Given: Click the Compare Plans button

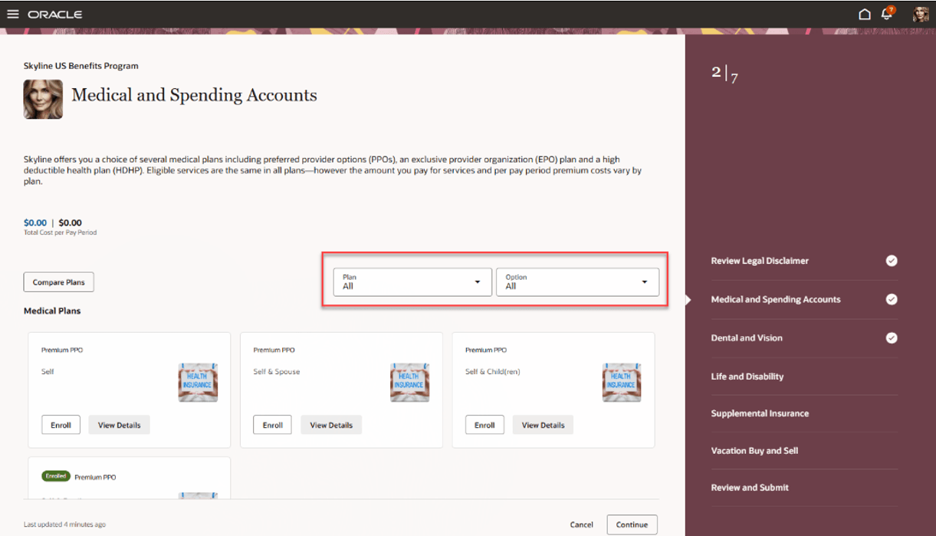Looking at the screenshot, I should coord(58,281).
